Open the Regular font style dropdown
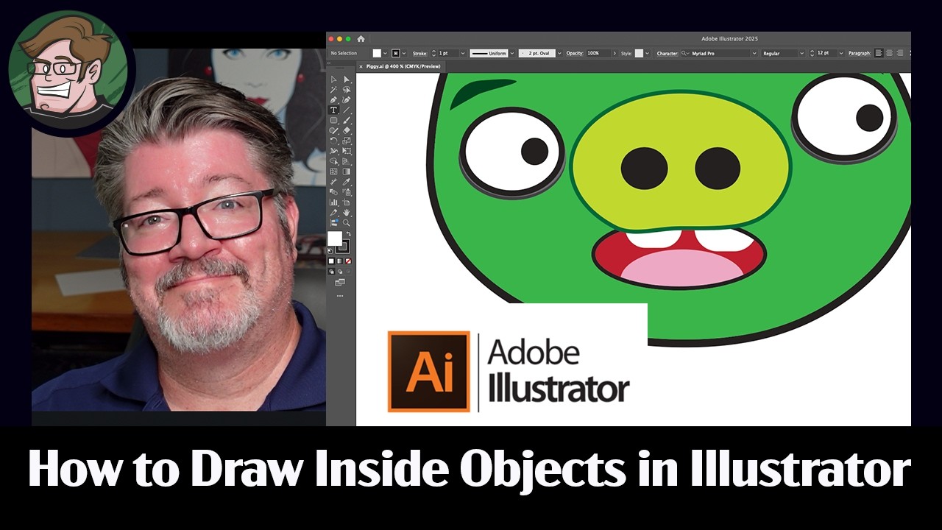 pyautogui.click(x=802, y=53)
